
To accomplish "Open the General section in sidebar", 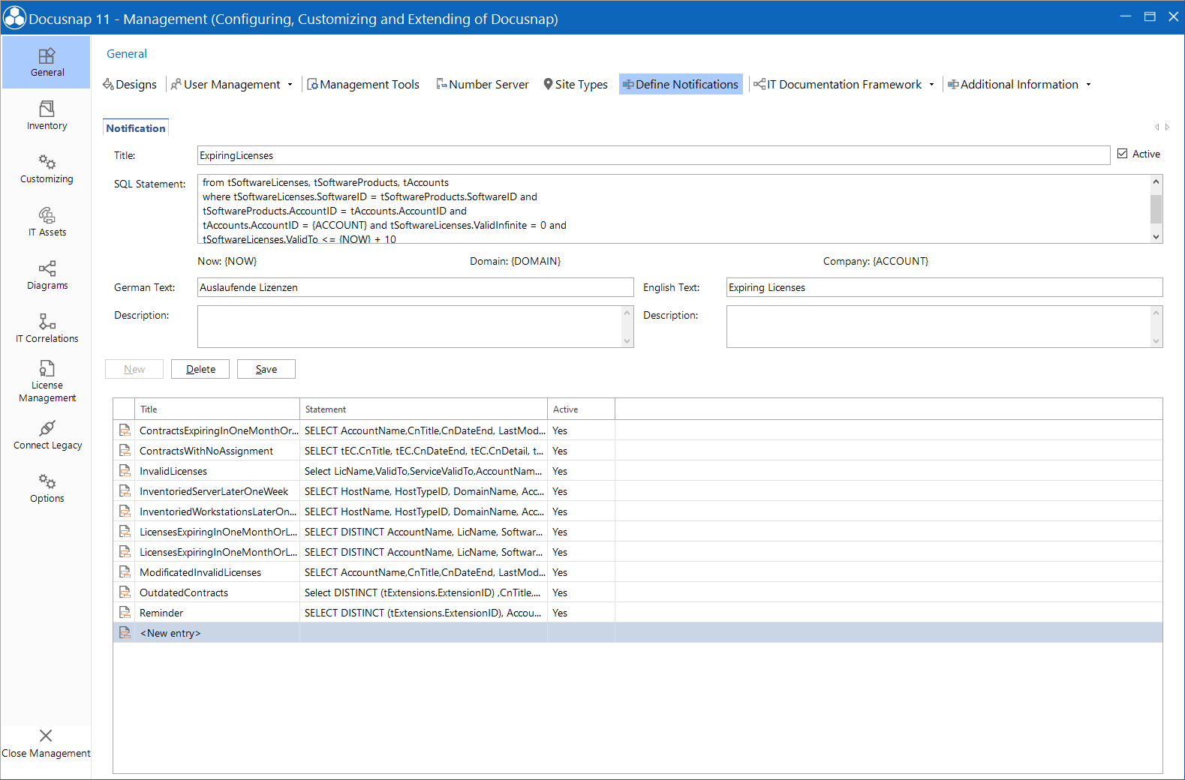I will click(47, 62).
